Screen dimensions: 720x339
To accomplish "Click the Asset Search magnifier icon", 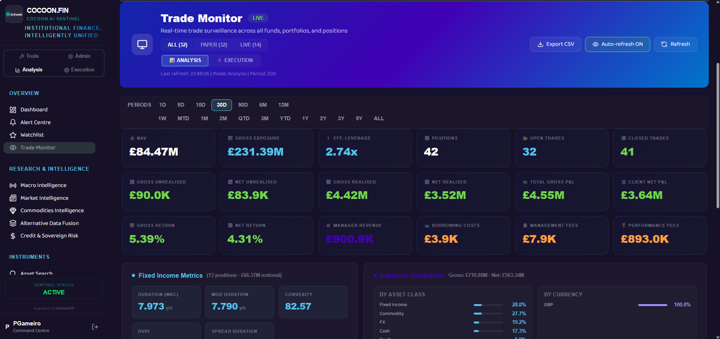I will point(13,273).
